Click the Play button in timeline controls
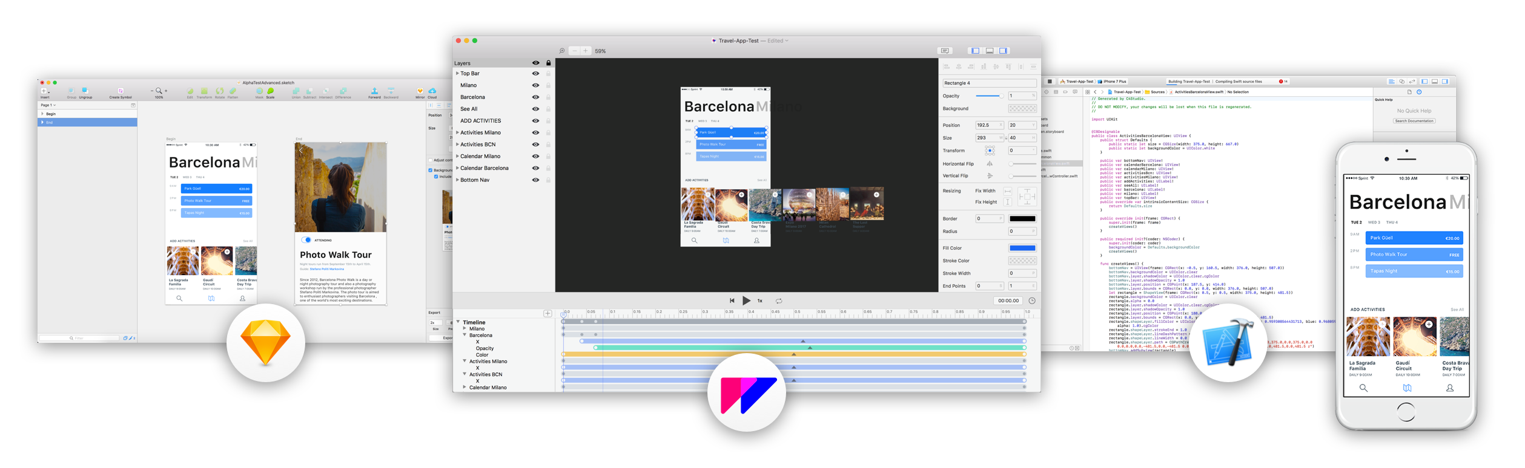Screen dimensions: 1525x468 tap(746, 301)
